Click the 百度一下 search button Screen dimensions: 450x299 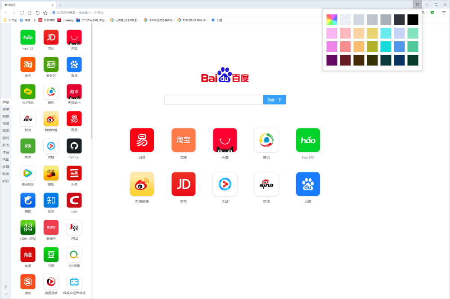[x=274, y=100]
